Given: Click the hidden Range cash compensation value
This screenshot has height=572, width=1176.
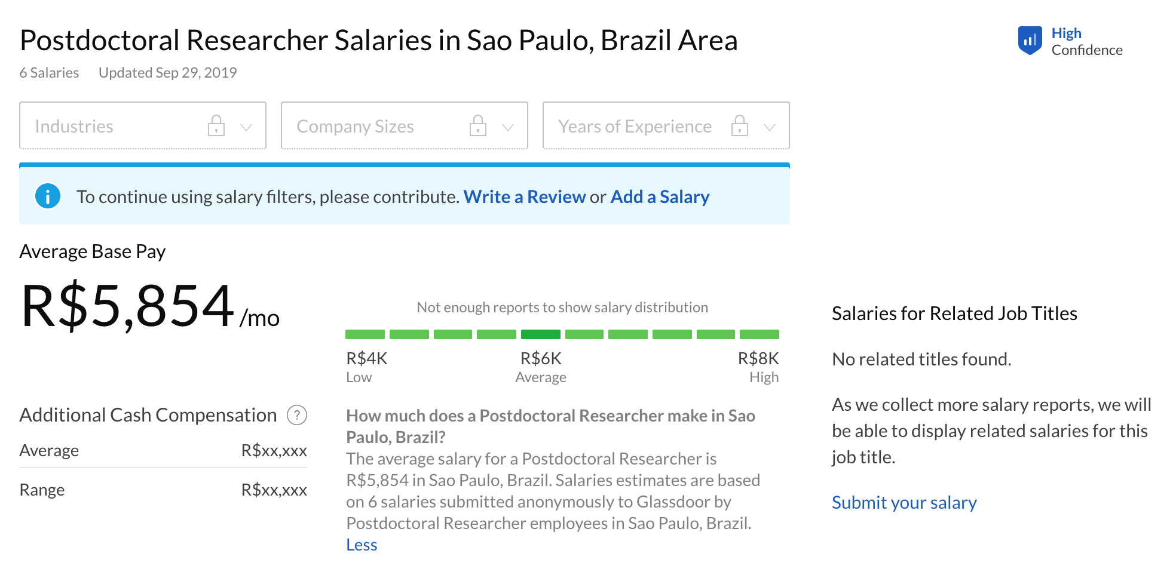Looking at the screenshot, I should 274,490.
